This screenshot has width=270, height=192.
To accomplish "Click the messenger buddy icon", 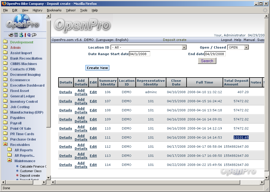I will 21,35.
